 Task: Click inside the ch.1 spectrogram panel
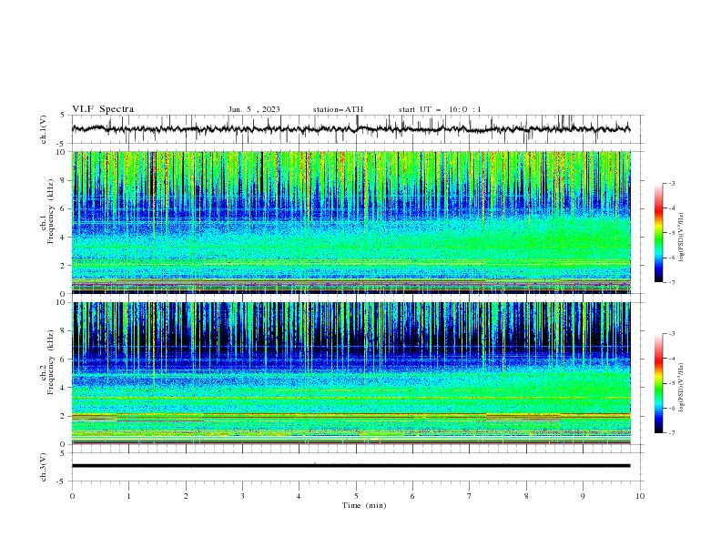pyautogui.click(x=351, y=222)
